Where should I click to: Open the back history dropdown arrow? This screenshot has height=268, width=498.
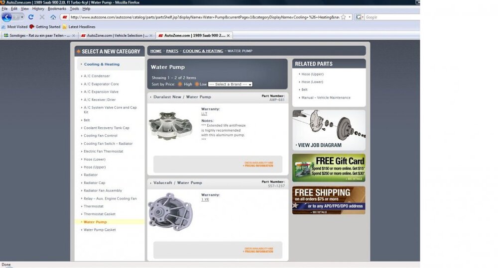coord(22,17)
